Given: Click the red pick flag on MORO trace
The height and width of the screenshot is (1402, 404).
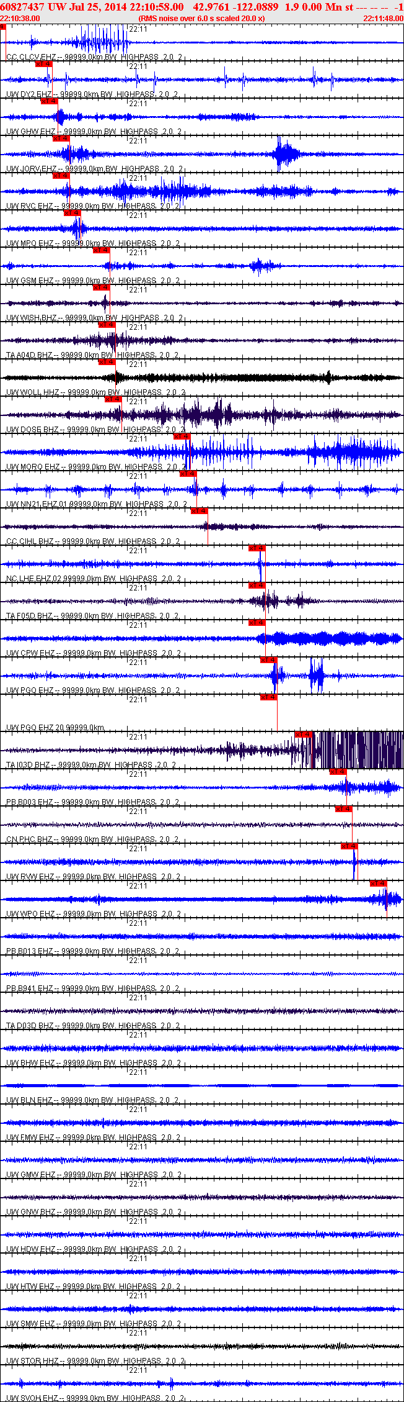Looking at the screenshot, I should click(182, 436).
